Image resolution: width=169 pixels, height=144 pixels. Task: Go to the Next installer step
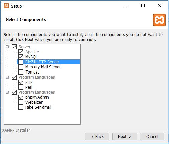pos(124,136)
